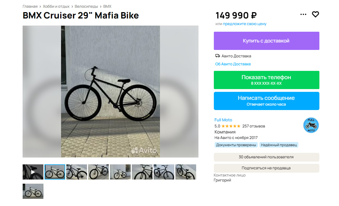Click the five-star seller rating
This screenshot has width=339, height=206.
point(231,126)
